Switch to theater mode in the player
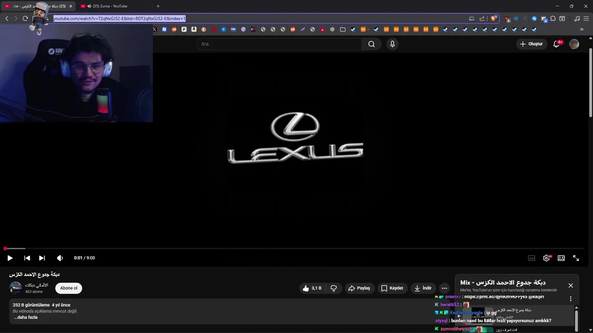 tap(561, 258)
